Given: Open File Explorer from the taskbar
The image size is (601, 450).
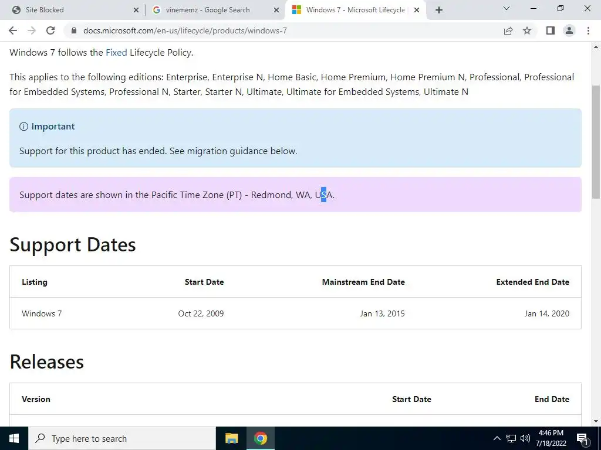Looking at the screenshot, I should point(231,438).
